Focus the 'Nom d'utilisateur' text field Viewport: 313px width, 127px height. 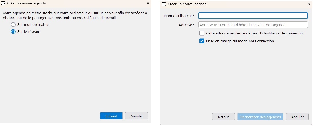click(x=253, y=16)
